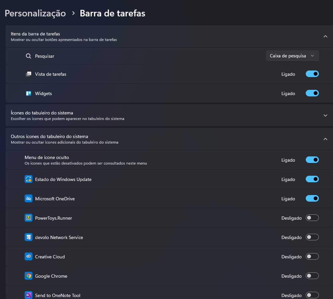Screen dimensions: 333x299
Task: Click the PowerToys.Runner icon
Action: tap(29, 218)
